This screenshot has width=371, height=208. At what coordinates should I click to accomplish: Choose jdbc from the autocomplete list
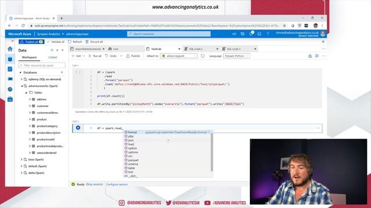(168, 136)
